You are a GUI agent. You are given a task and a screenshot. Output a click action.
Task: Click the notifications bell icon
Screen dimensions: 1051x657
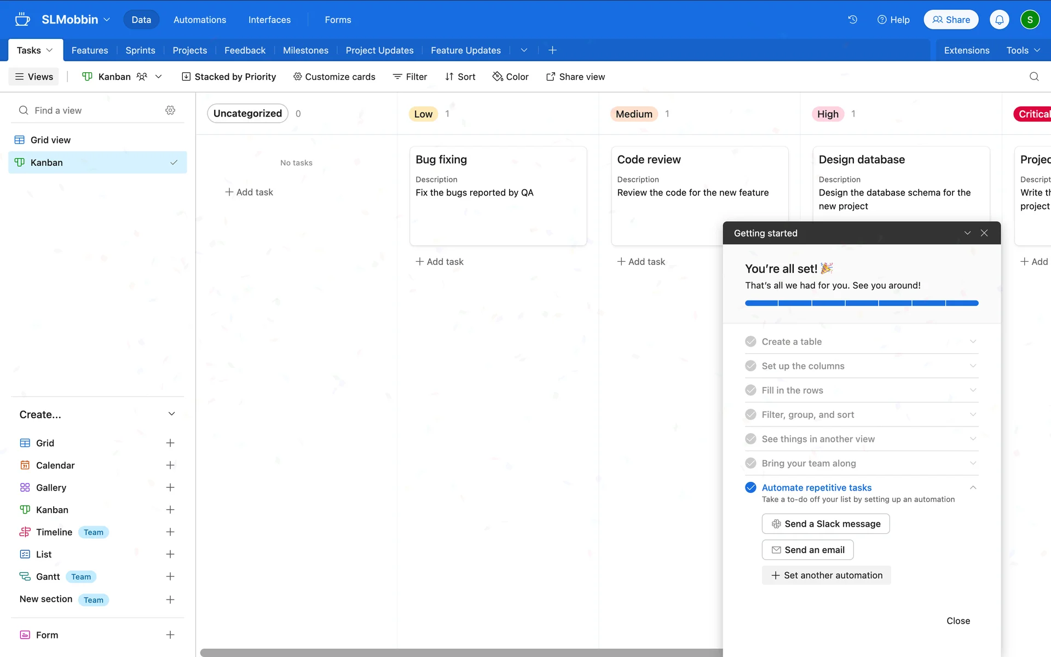pyautogui.click(x=999, y=20)
